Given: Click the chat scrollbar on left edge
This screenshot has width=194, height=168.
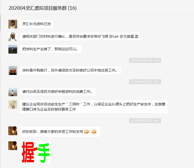Looking at the screenshot, I should pyautogui.click(x=0, y=23).
